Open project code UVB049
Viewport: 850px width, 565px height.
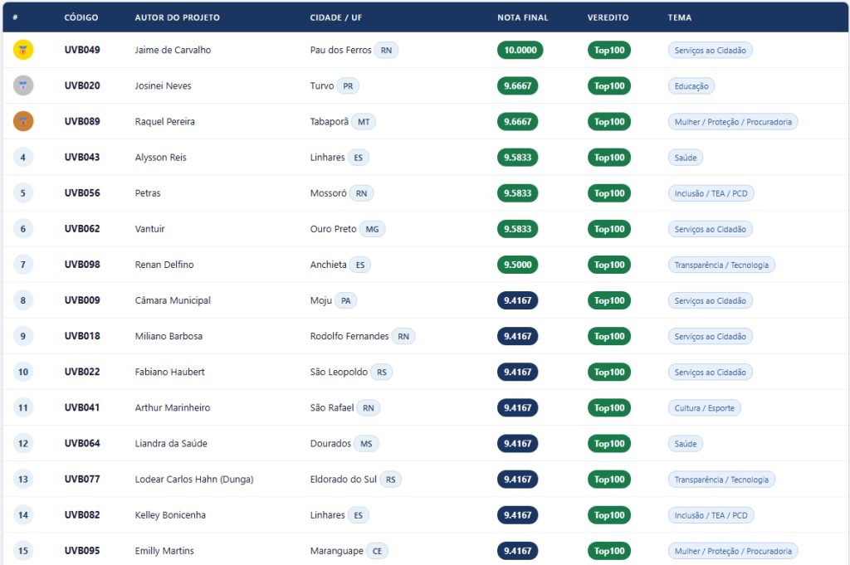[x=82, y=50]
